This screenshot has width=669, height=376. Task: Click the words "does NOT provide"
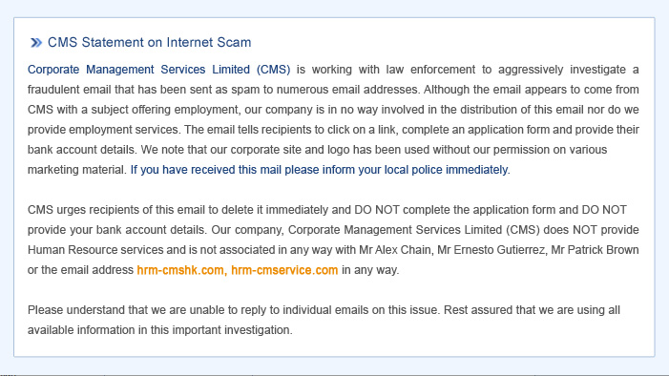(x=591, y=230)
